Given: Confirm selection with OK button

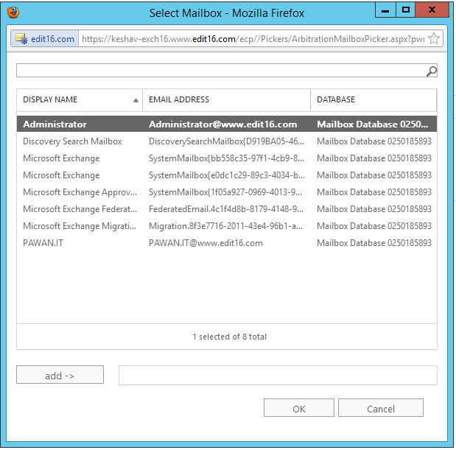Looking at the screenshot, I should pos(299,408).
